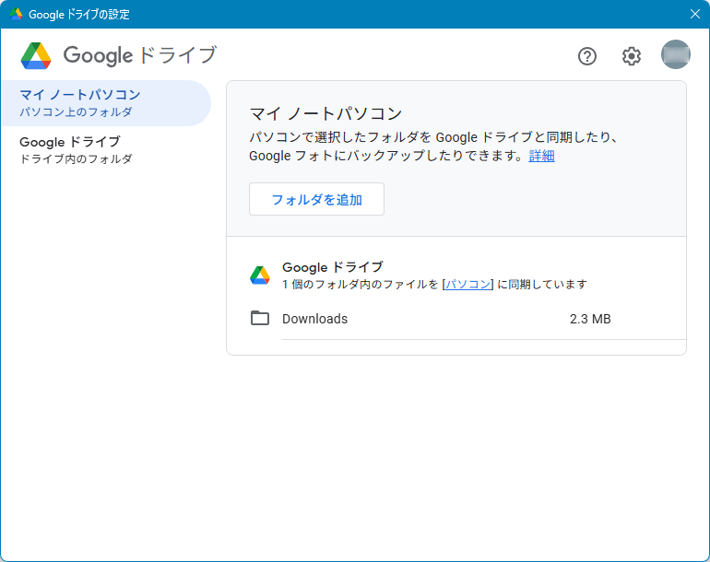Click the blurred account avatar
The width and height of the screenshot is (710, 562).
tap(676, 54)
